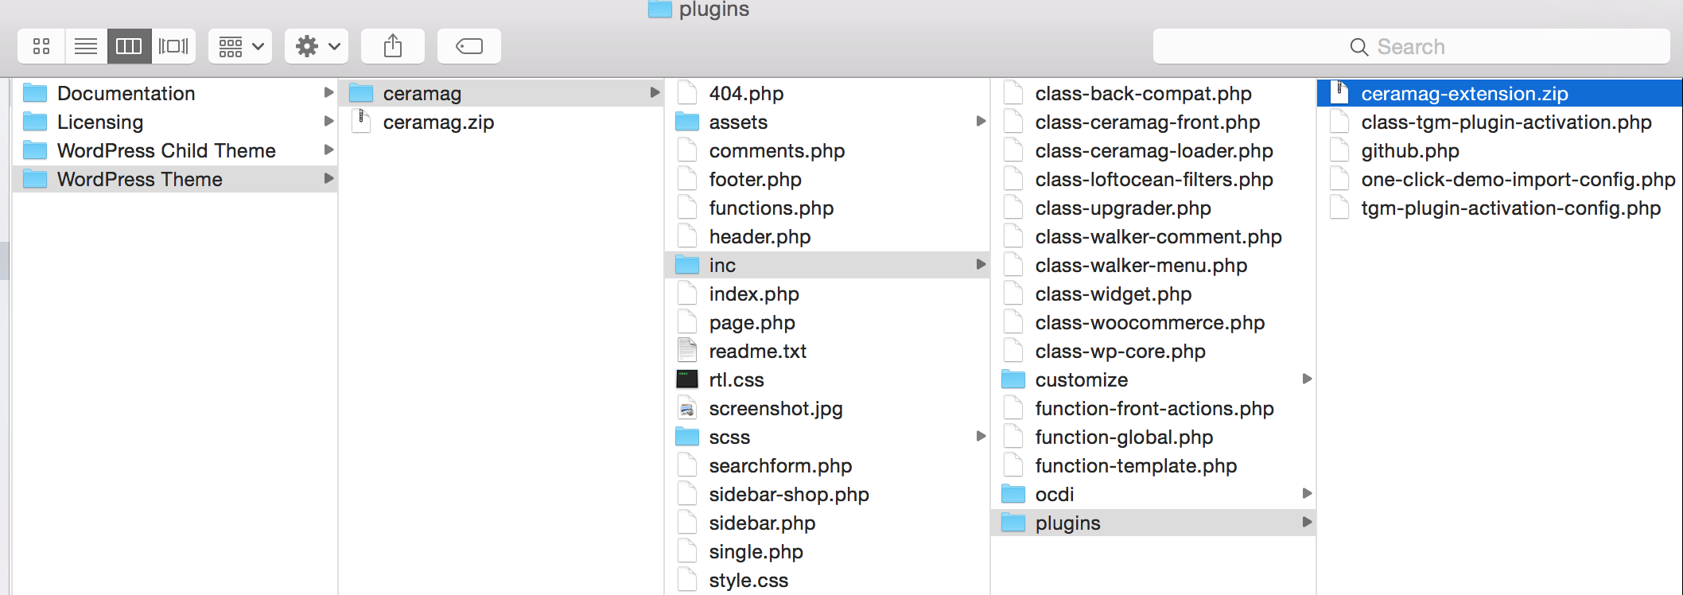The width and height of the screenshot is (1683, 595).
Task: Switch to list view
Action: pyautogui.click(x=86, y=46)
